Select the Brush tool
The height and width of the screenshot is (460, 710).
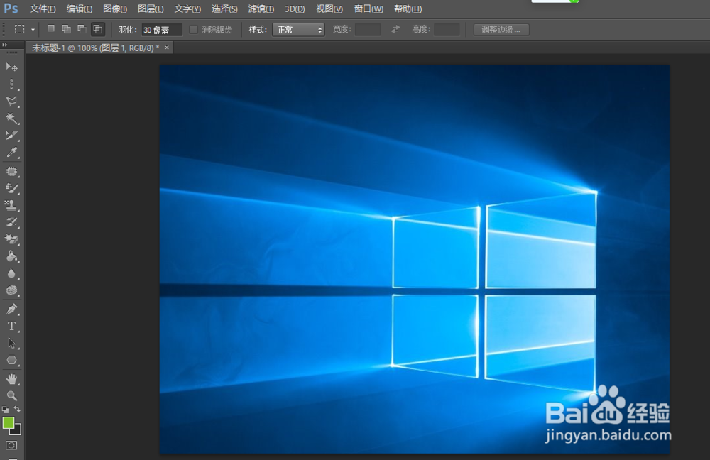(12, 188)
